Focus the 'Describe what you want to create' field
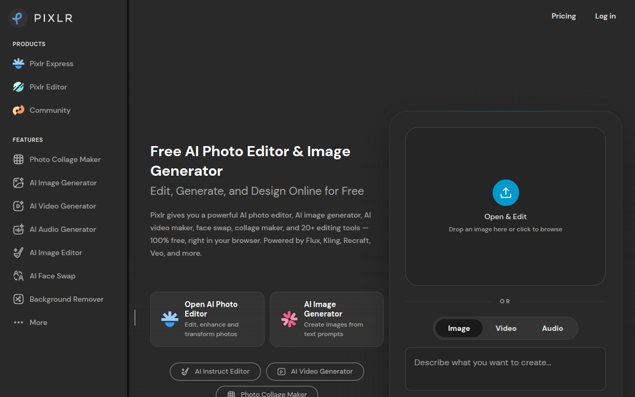This screenshot has width=635, height=397. pyautogui.click(x=505, y=369)
